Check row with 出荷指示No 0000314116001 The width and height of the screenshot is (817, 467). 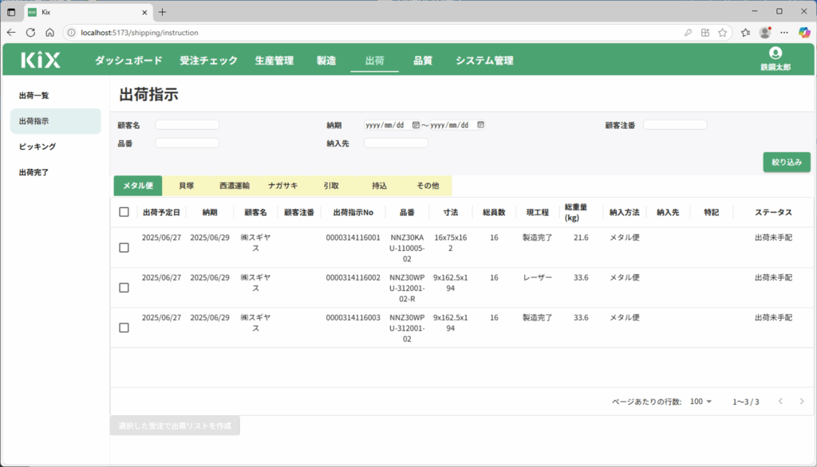tap(124, 248)
